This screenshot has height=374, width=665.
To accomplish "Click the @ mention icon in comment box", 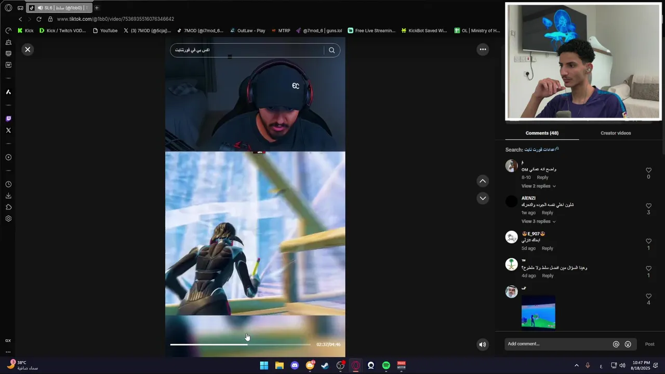I will (616, 344).
